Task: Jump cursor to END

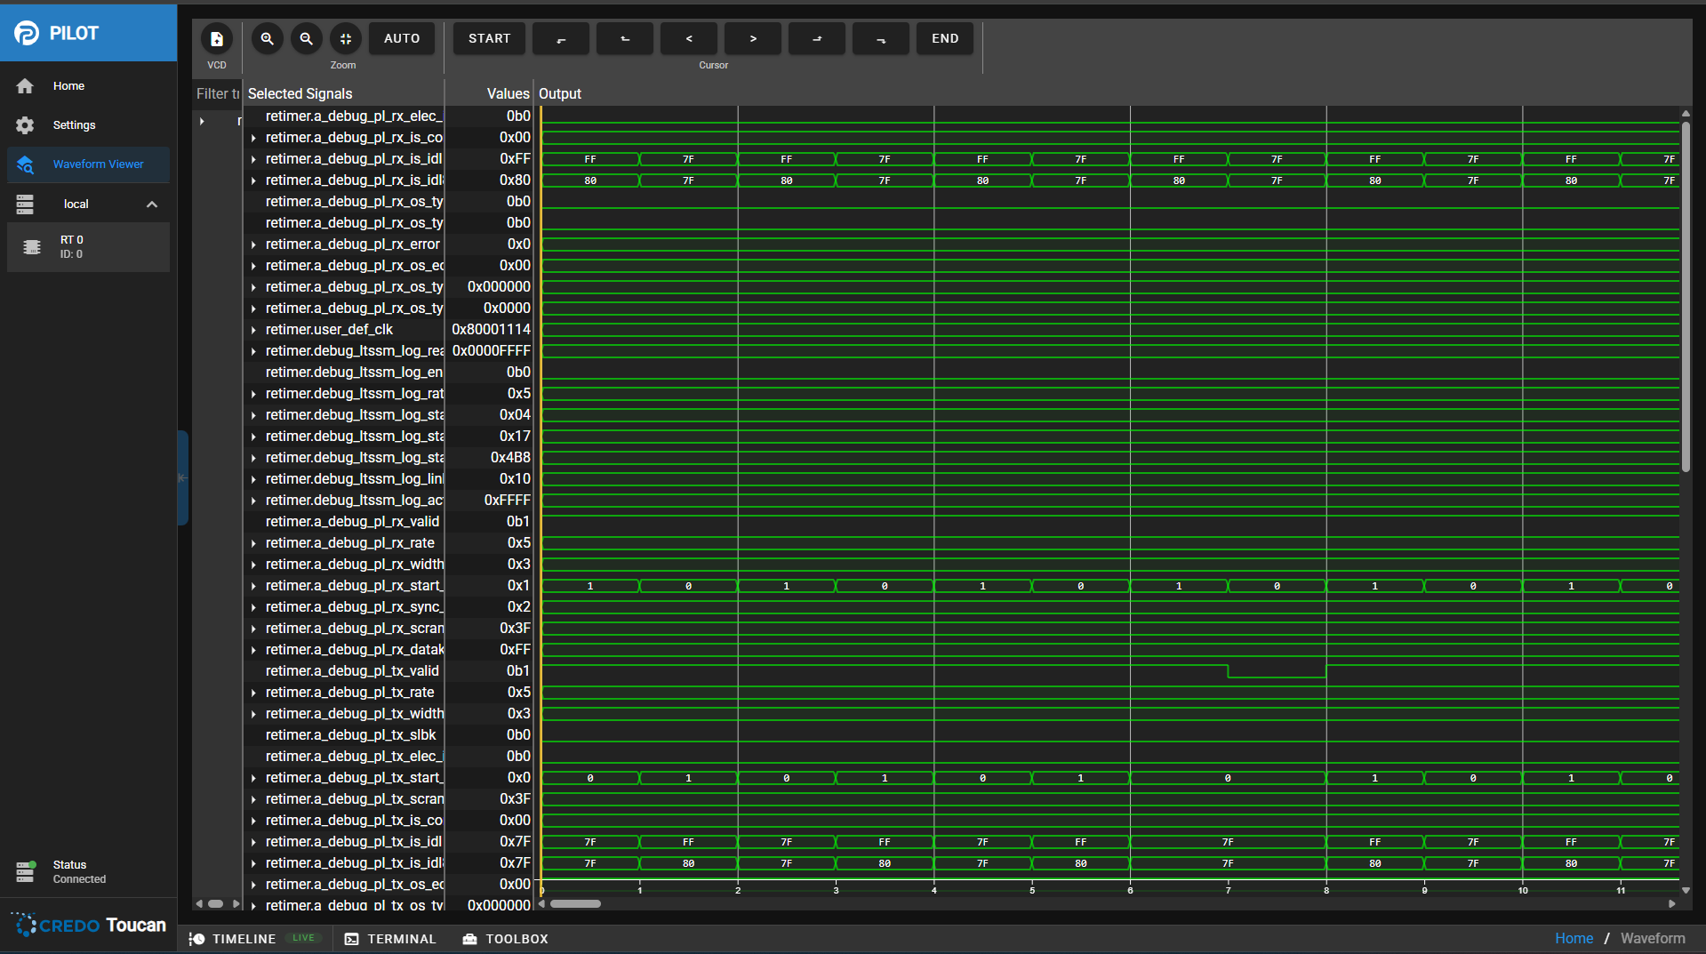Action: click(945, 39)
